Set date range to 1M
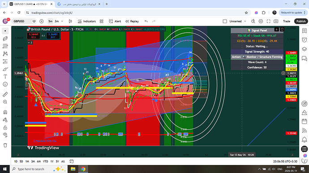The width and height of the screenshot is (309, 173). (27, 161)
